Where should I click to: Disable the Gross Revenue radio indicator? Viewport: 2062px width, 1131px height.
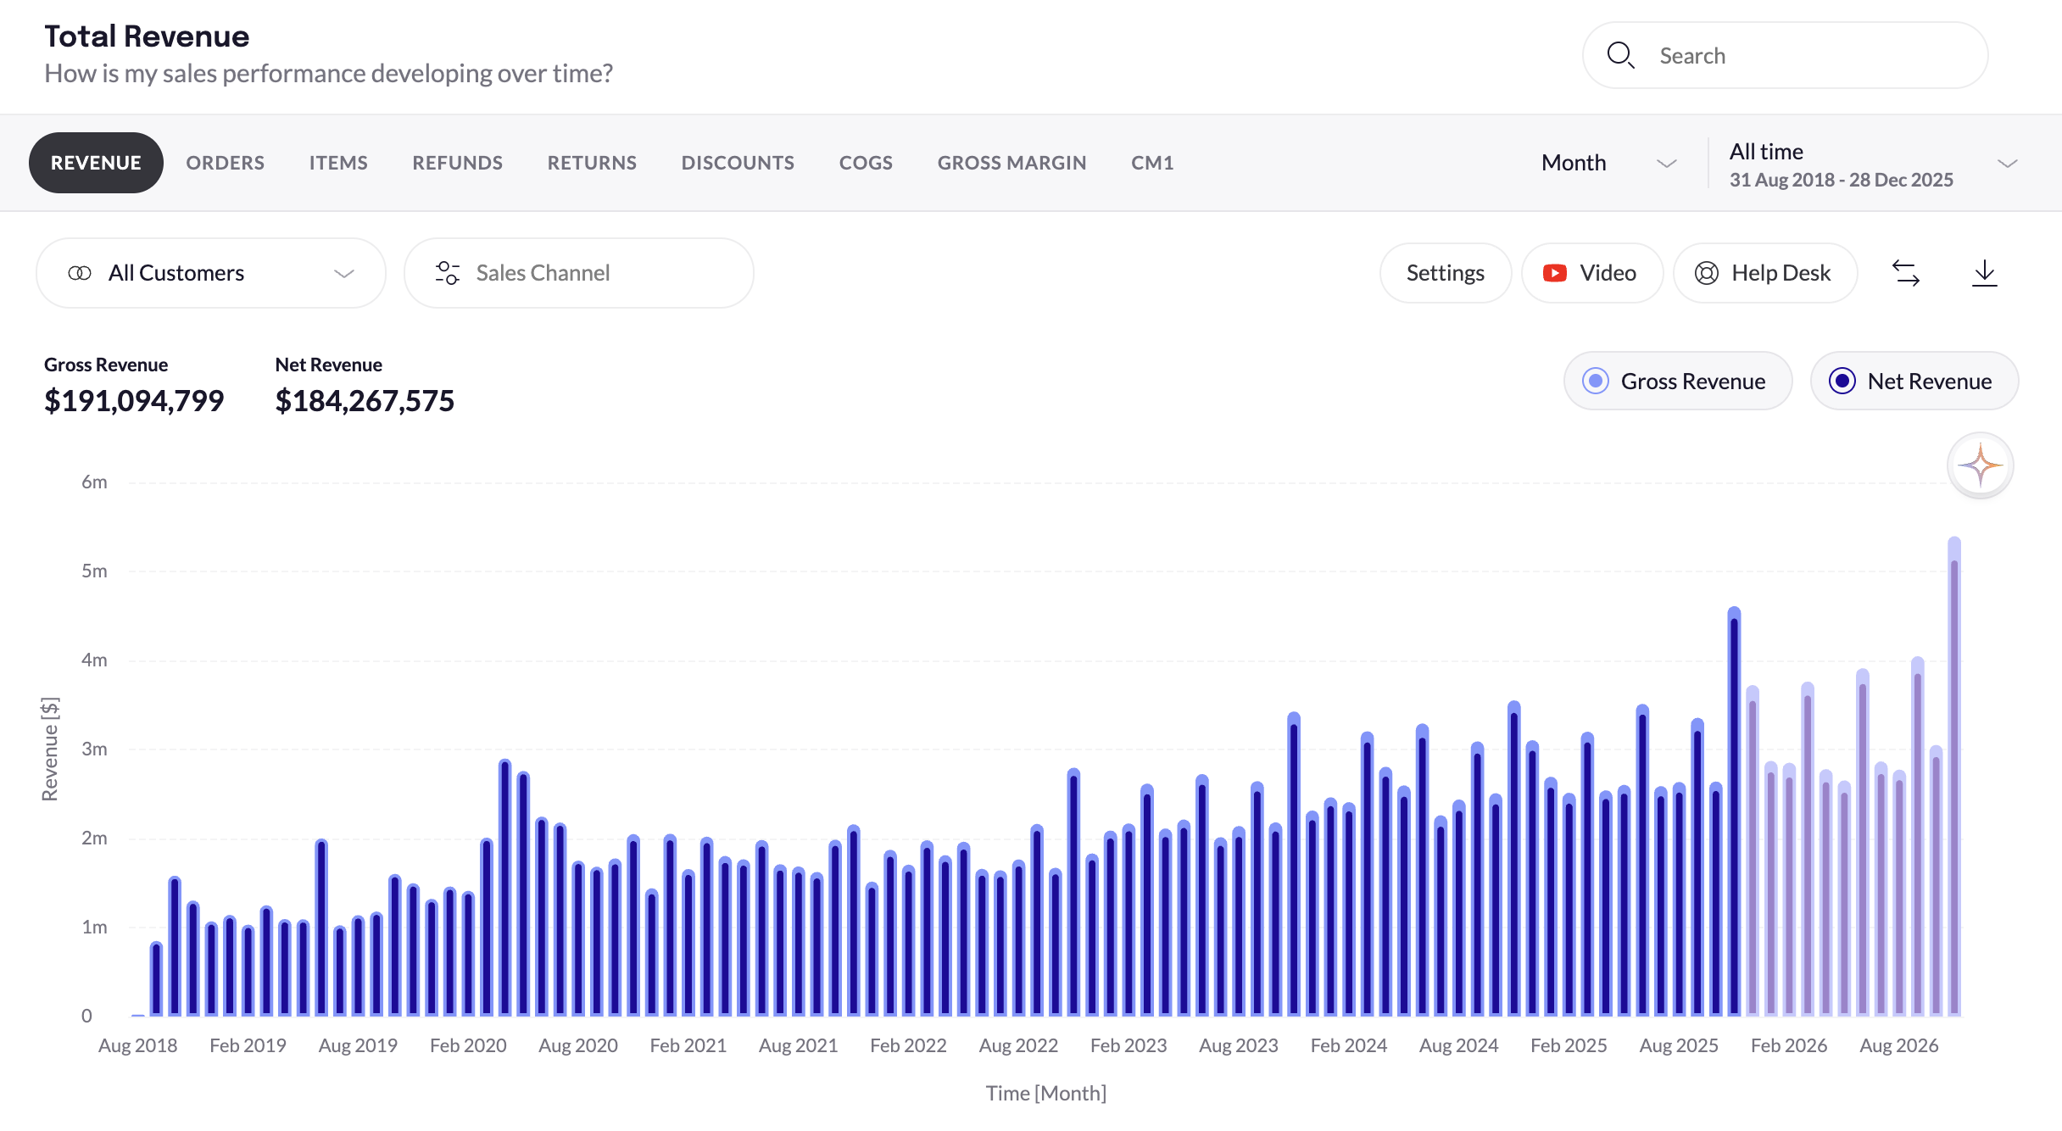point(1597,381)
